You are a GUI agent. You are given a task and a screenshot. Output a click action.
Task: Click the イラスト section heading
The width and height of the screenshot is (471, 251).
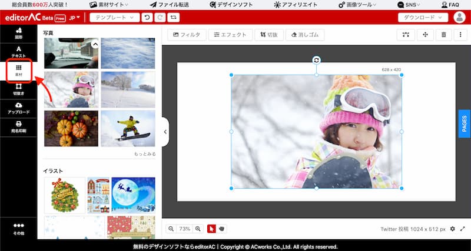coord(53,171)
